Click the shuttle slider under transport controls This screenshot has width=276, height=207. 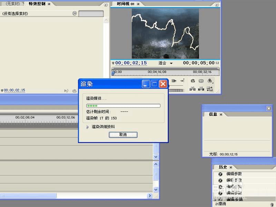click(176, 86)
